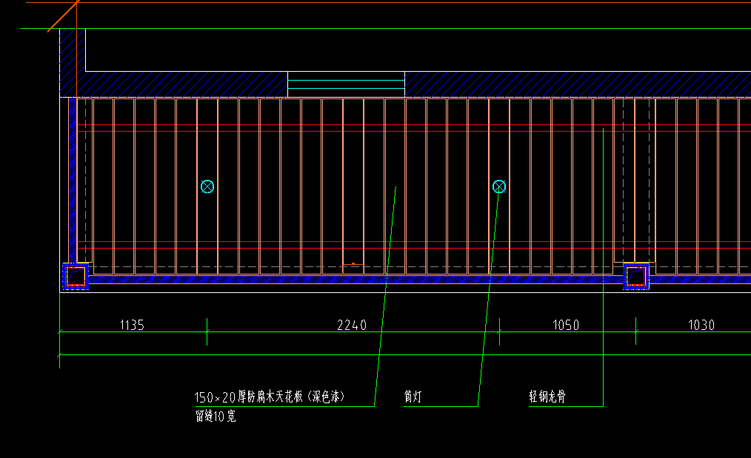This screenshot has height=458, width=751.
Task: Click the 留缝10宽 note text
Action: click(x=216, y=417)
